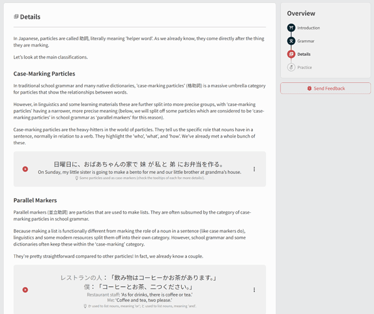Viewport: 374px width, 314px height.
Task: Select the Details section label
Action: click(x=304, y=54)
